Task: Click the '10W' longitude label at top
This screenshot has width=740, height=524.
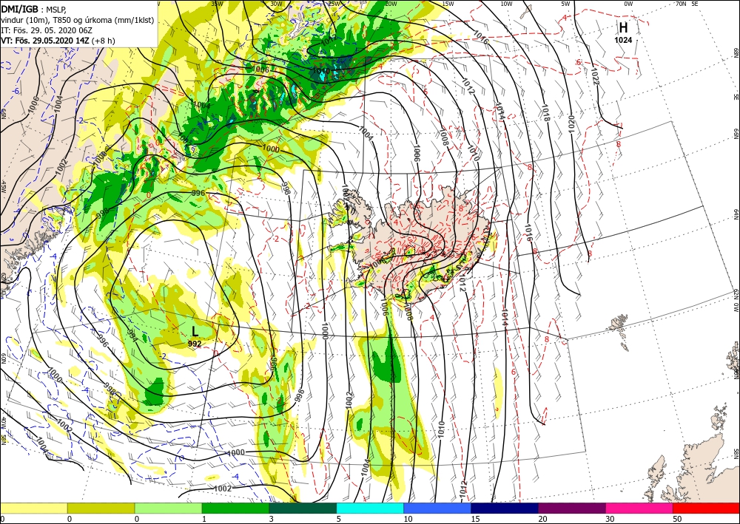Action: tap(506, 4)
